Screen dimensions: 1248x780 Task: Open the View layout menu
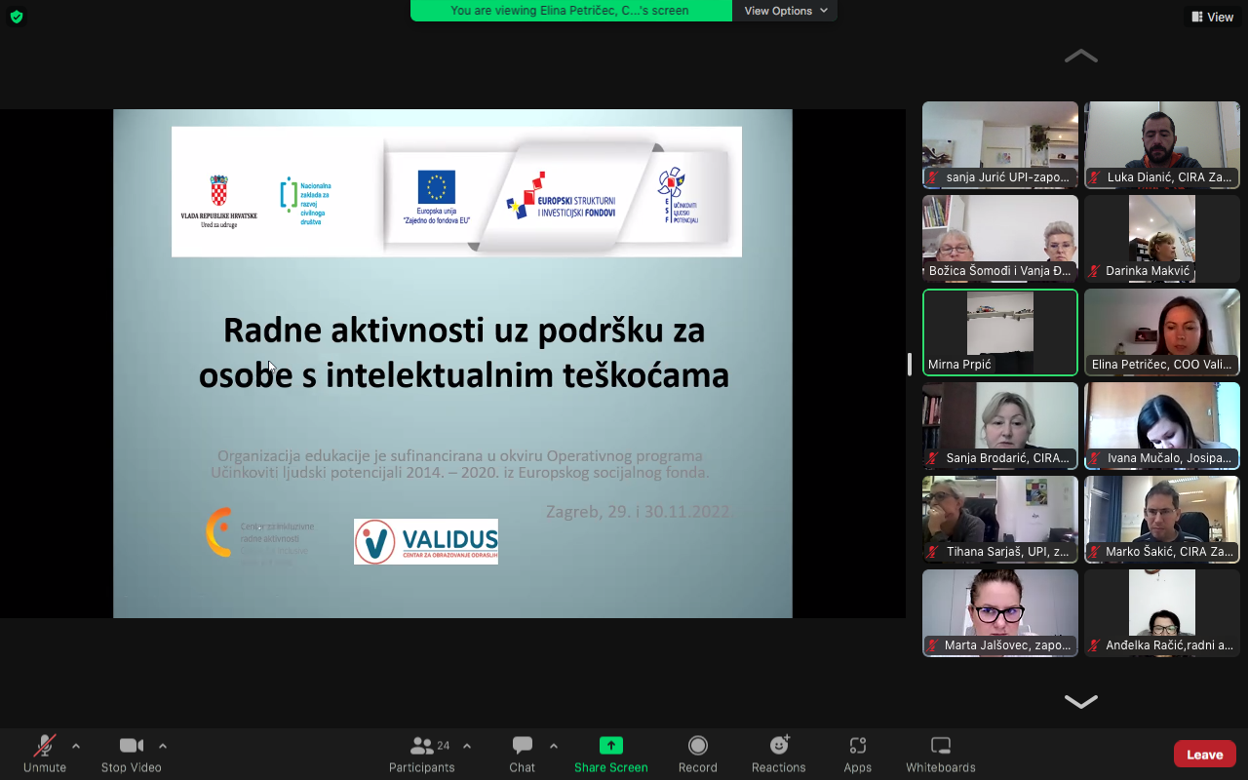click(x=1212, y=17)
